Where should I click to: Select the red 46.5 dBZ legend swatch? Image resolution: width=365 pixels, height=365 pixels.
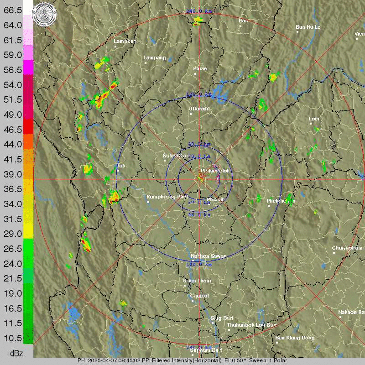(x=28, y=127)
